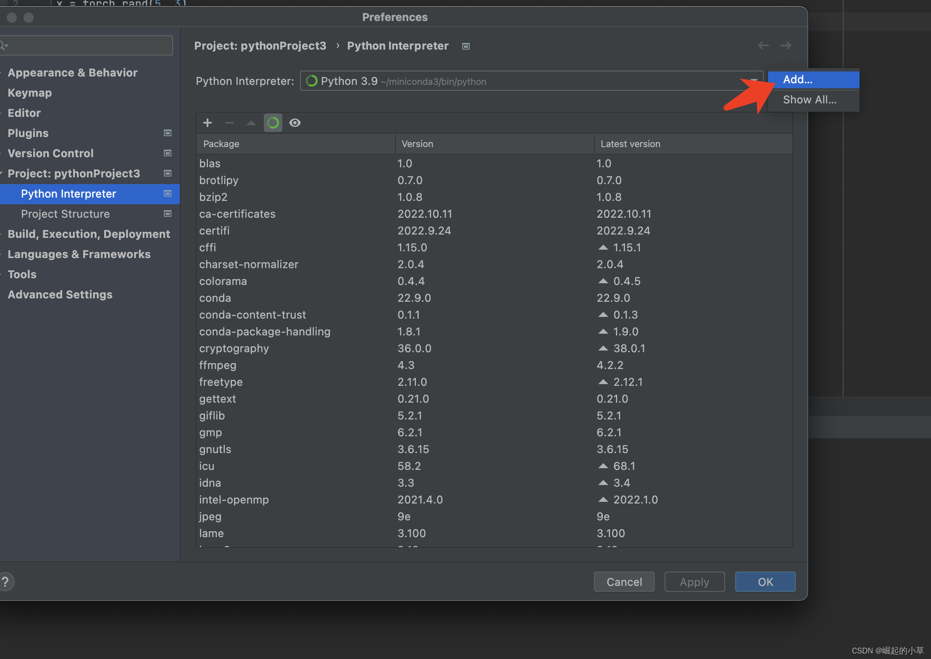Click the Cancel button
Image resolution: width=931 pixels, height=659 pixels.
tap(623, 582)
